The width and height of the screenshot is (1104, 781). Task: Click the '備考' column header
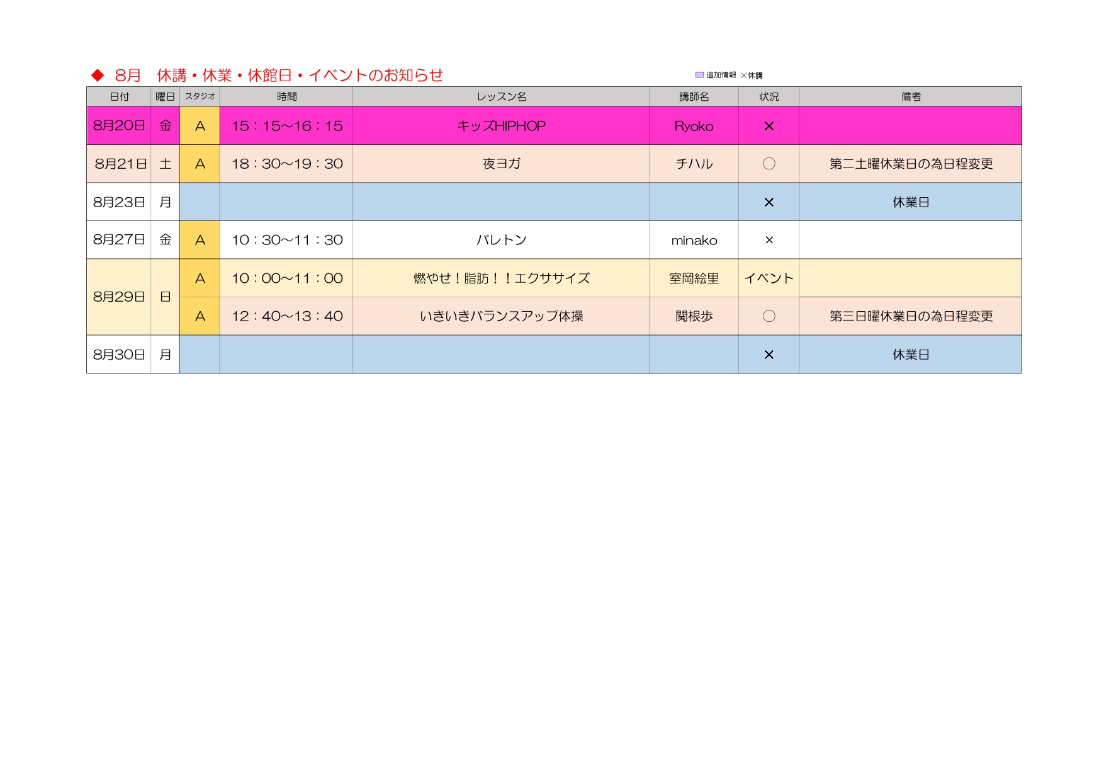click(x=911, y=96)
